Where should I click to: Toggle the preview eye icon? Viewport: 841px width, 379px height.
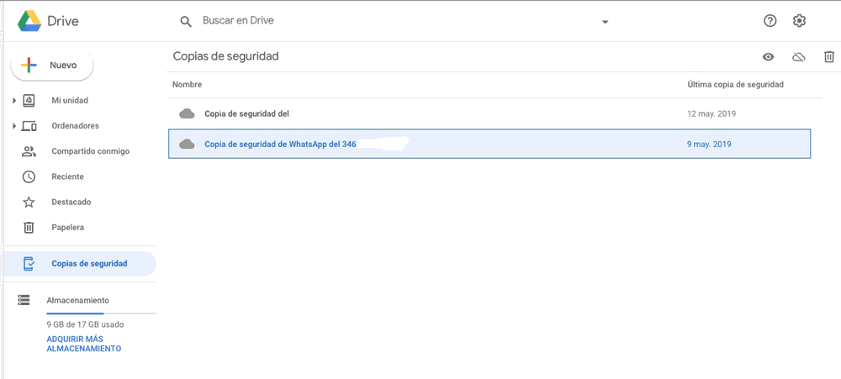[x=768, y=57]
